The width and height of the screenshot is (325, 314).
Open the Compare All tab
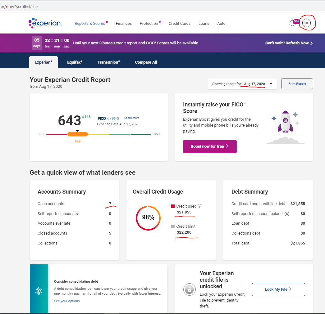coord(146,62)
